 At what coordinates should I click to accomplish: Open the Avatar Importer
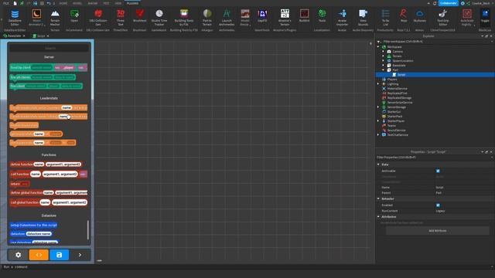point(342,17)
